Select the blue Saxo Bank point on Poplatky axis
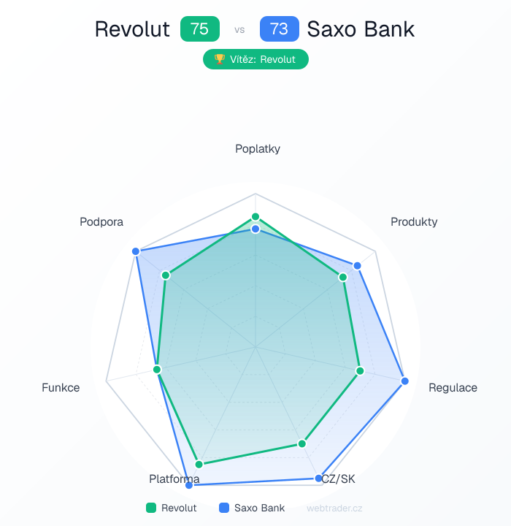This screenshot has height=526, width=511. click(255, 229)
